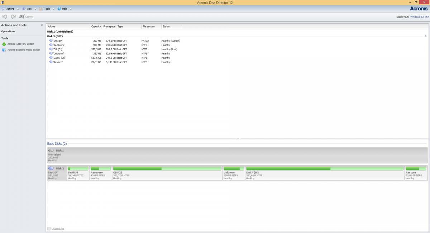430x233 pixels.
Task: Click the Healthy (System) status cell
Action: [171, 41]
